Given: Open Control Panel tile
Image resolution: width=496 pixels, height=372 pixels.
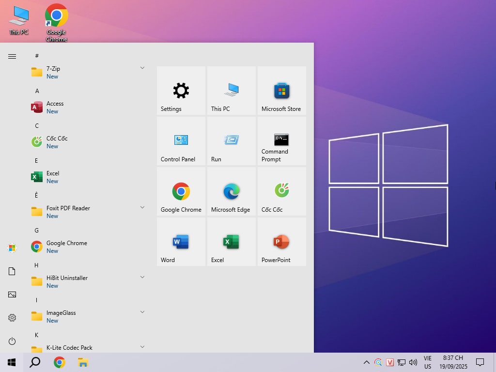Looking at the screenshot, I should 181,141.
